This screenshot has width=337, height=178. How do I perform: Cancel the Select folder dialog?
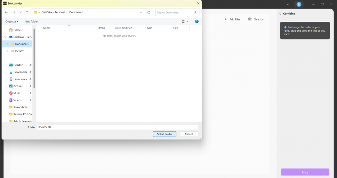(189, 134)
